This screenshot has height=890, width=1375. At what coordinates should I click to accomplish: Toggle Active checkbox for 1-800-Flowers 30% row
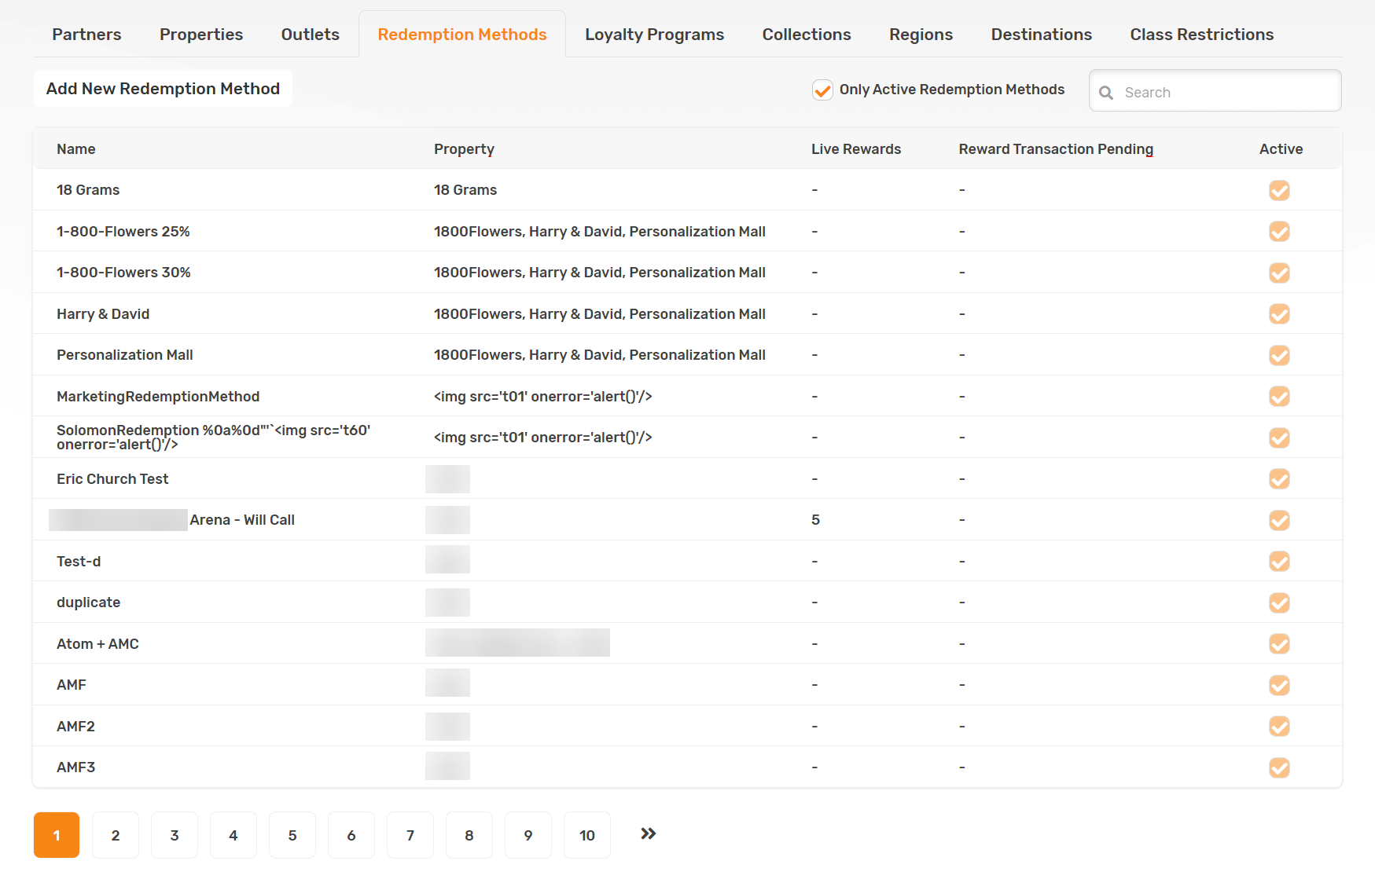(1279, 273)
